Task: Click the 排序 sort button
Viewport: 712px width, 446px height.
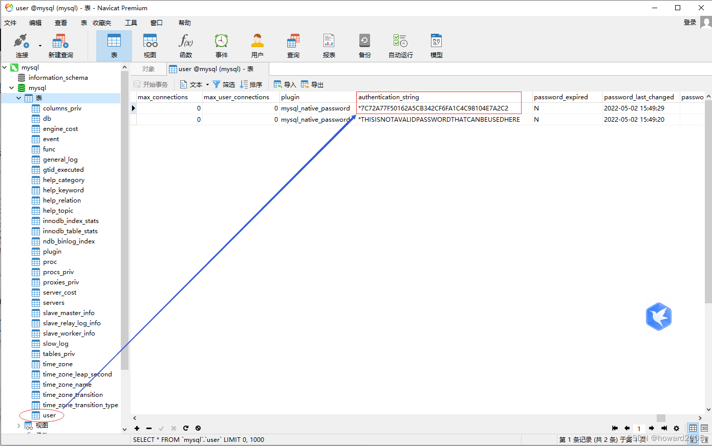Action: click(x=251, y=84)
